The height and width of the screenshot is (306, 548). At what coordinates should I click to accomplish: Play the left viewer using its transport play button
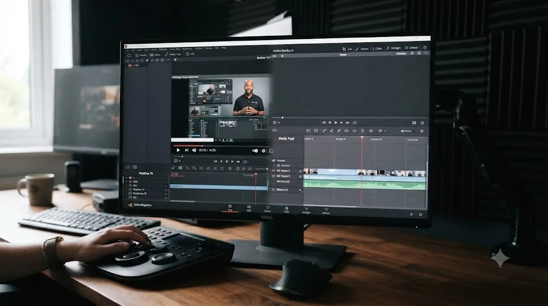(x=227, y=162)
